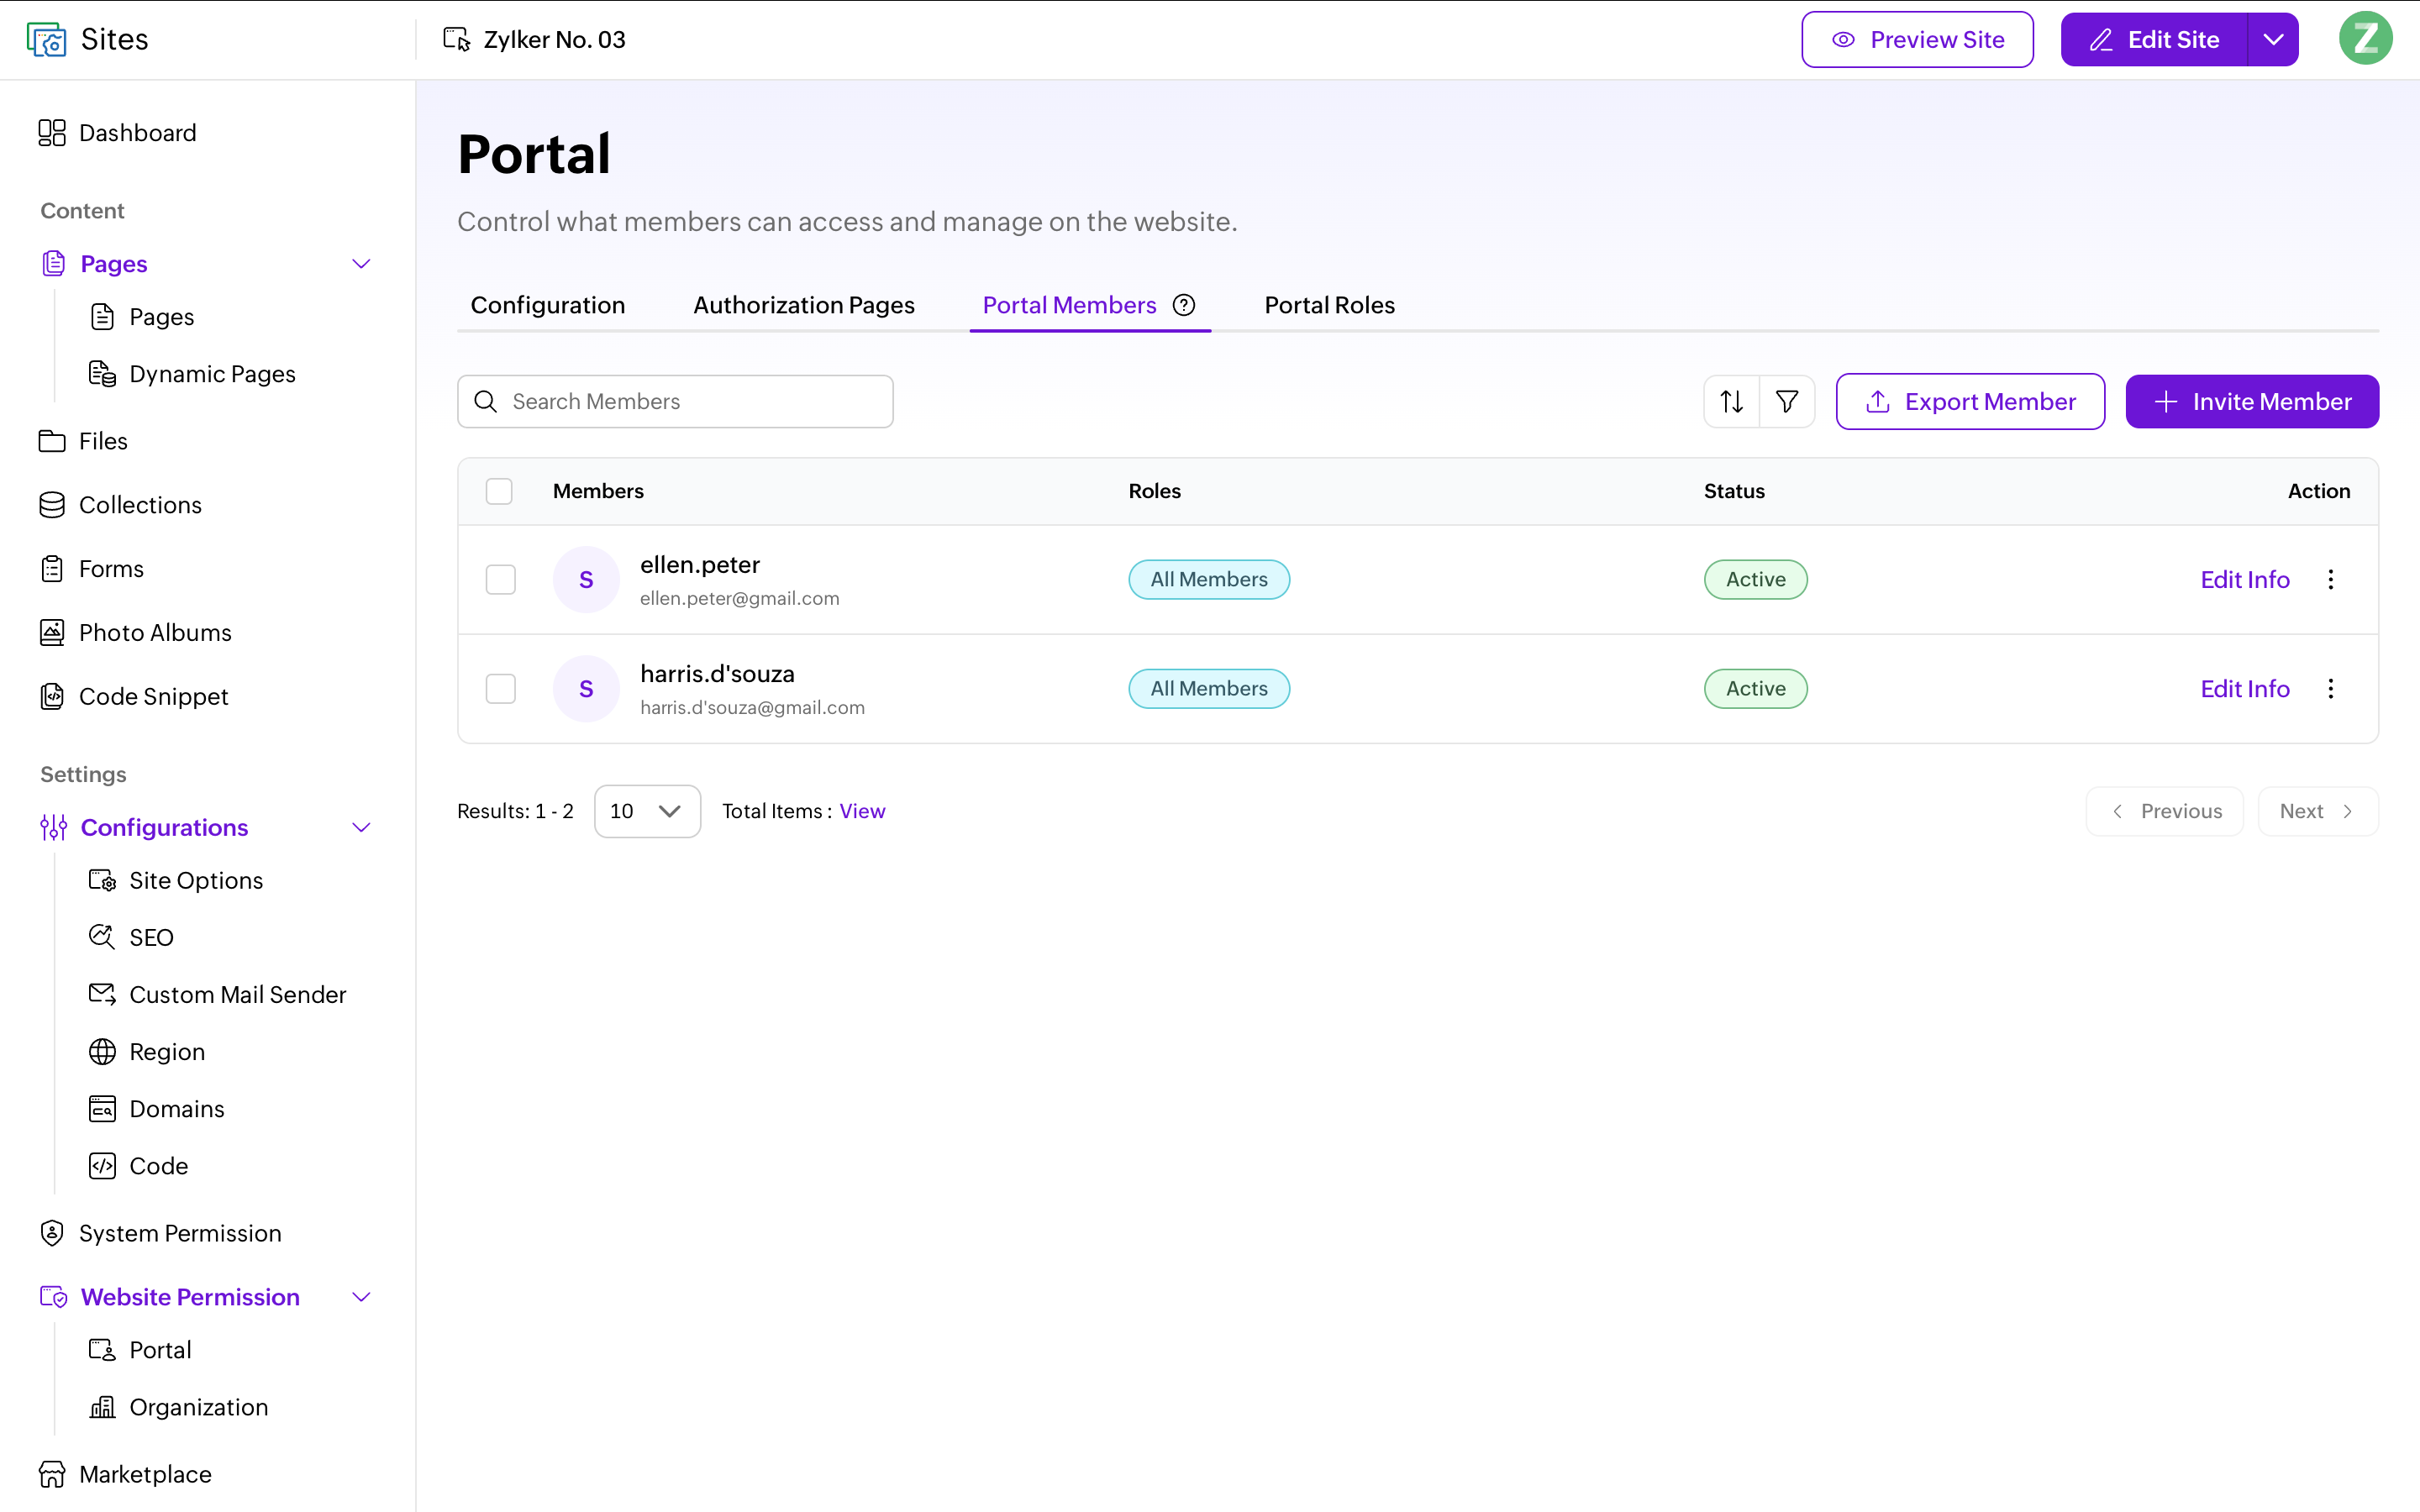
Task: Open Region configuration
Action: pos(147,1051)
